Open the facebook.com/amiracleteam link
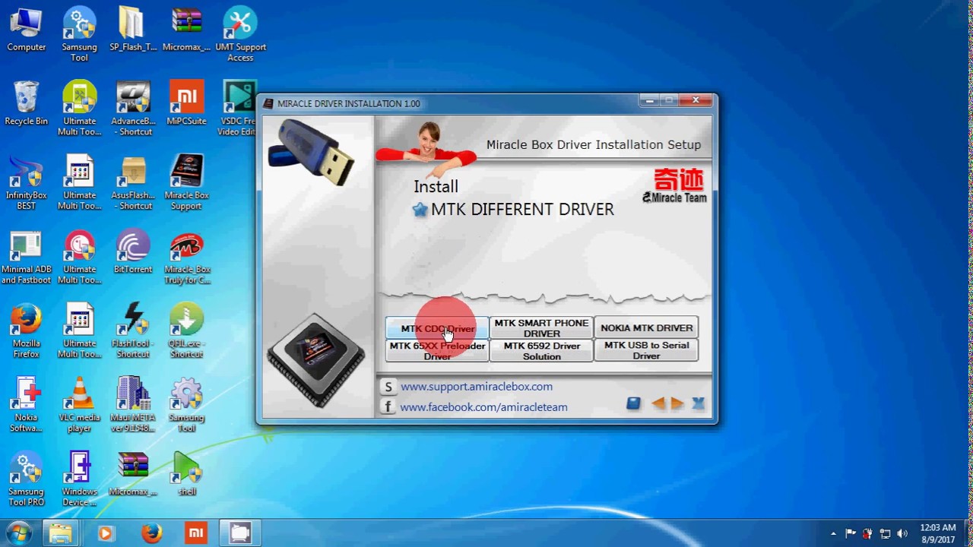Screen dimensions: 973x547 click(483, 407)
